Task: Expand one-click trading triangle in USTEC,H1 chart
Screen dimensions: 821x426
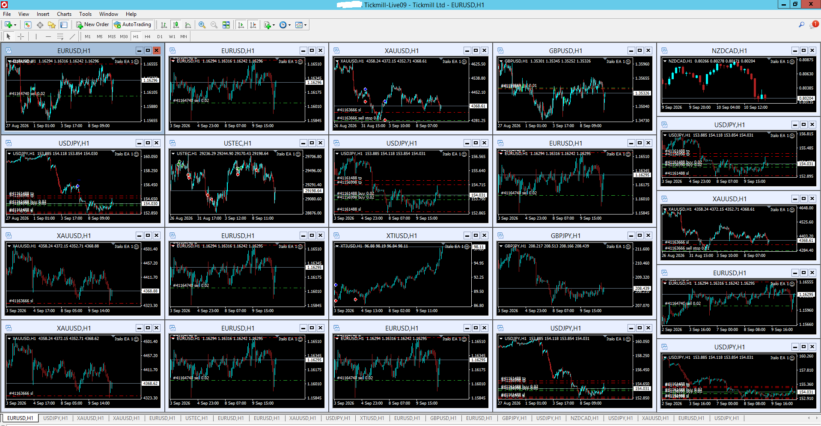Action: (173, 154)
